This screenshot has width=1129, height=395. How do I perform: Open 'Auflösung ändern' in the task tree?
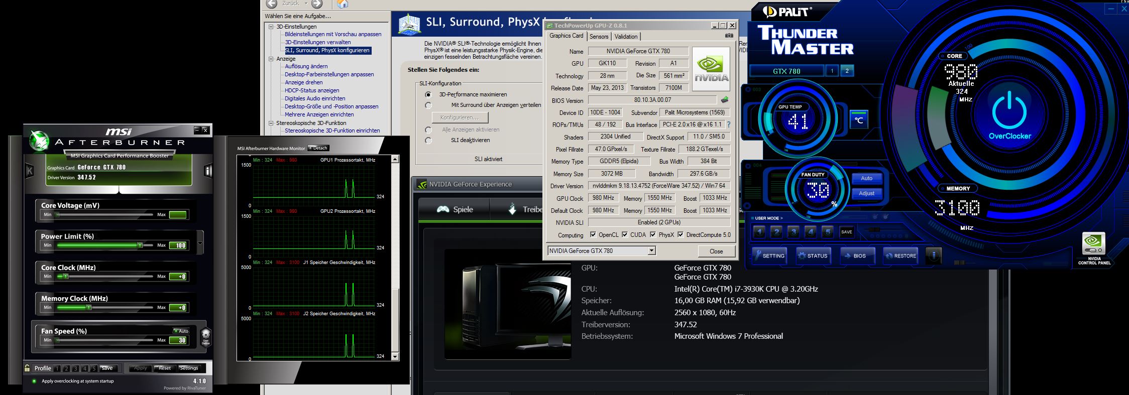click(x=306, y=66)
